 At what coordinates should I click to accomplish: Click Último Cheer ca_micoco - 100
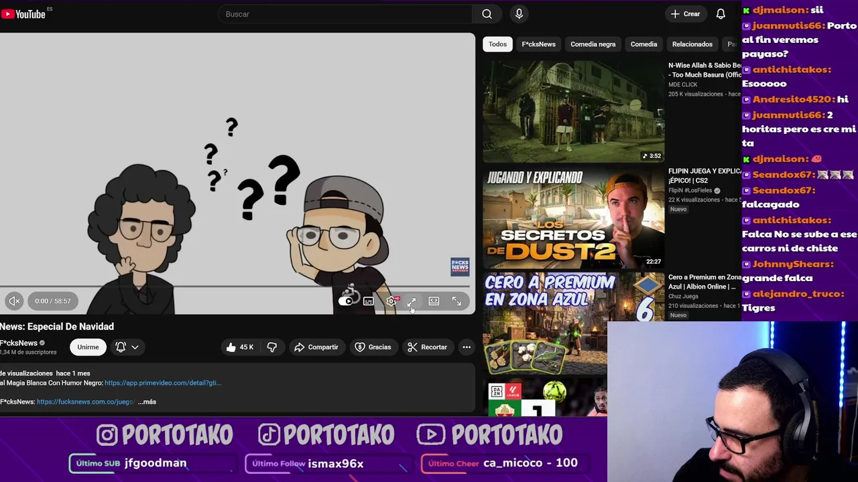(530, 463)
